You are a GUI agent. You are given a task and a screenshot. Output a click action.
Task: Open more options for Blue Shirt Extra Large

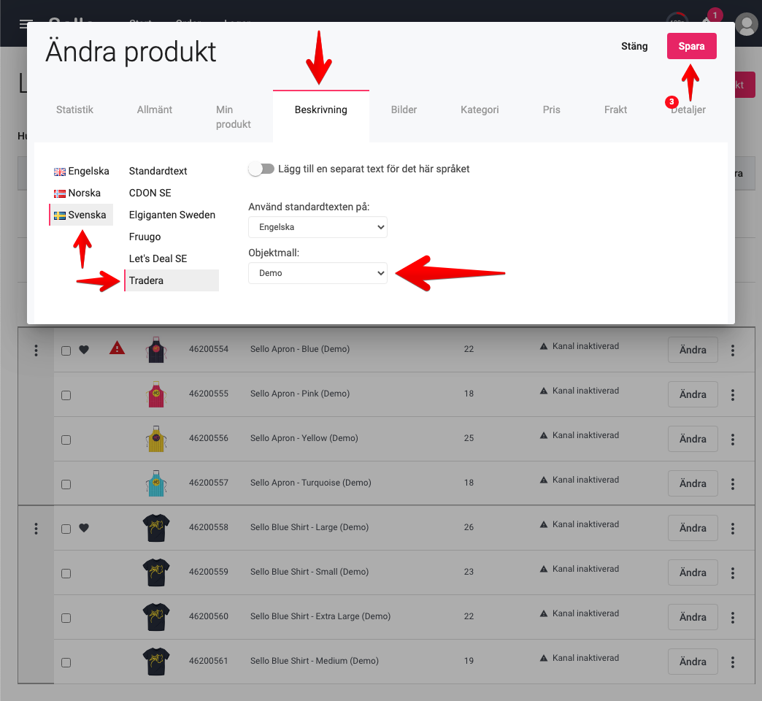point(733,617)
